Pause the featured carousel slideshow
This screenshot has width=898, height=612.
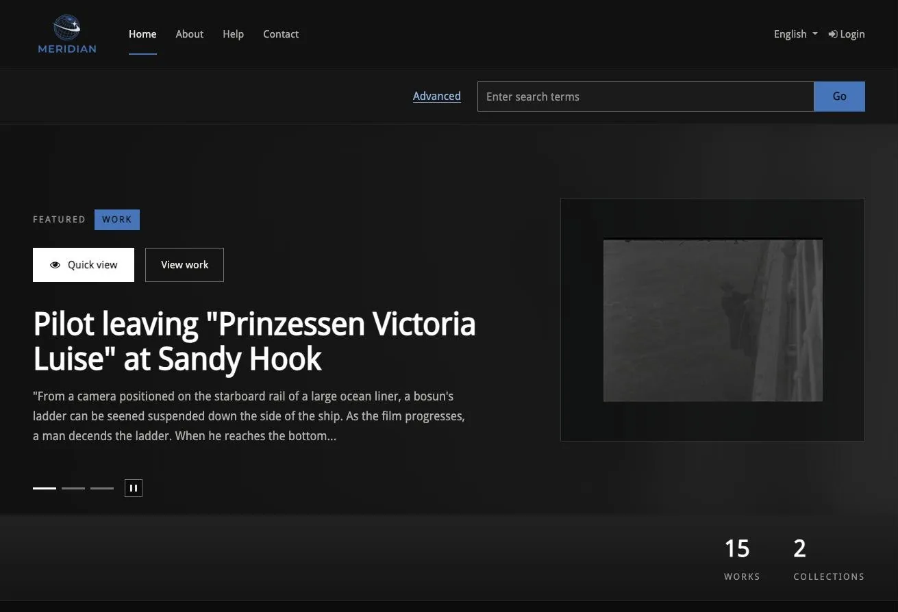tap(134, 488)
